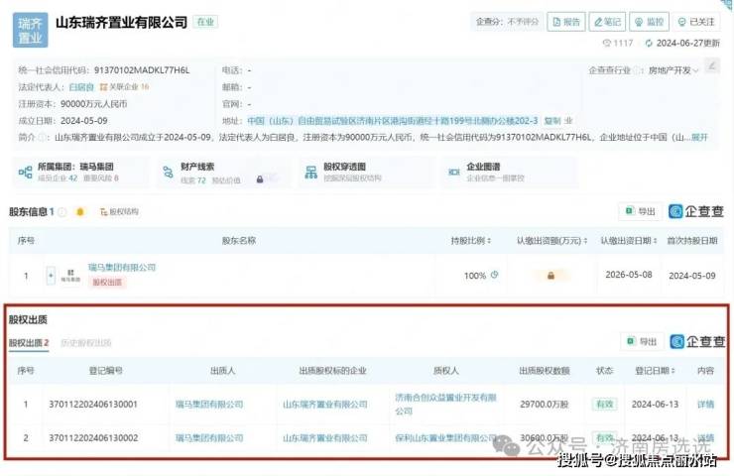Open the 股权结构 link
The height and width of the screenshot is (476, 734).
(x=119, y=212)
